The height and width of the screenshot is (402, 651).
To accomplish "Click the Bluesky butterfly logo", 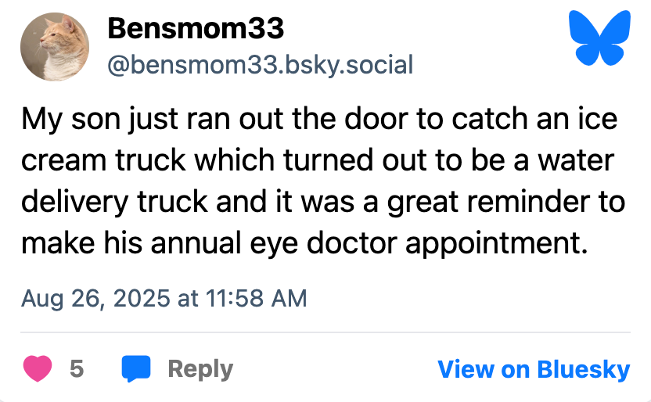I will point(601,38).
